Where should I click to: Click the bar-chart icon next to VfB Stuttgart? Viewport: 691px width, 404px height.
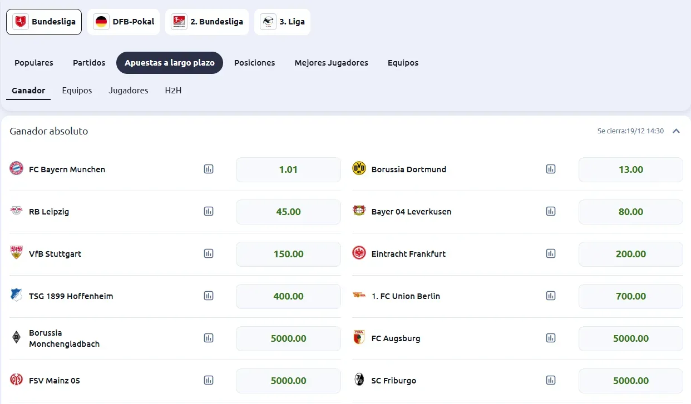pos(209,253)
